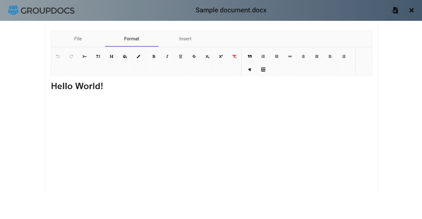Click the download document button in header
422x219 pixels.
[x=395, y=10]
